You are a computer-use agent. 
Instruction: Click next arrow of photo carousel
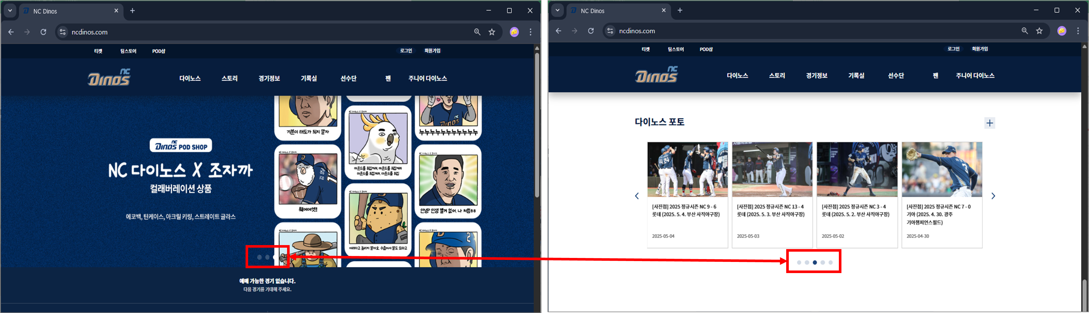993,196
